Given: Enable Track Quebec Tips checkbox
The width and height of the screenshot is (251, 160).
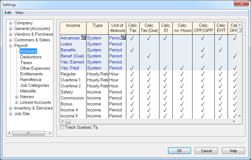Looking at the screenshot, I should coord(62,127).
